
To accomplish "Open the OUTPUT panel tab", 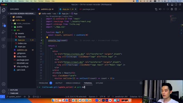I will coord(59,83).
